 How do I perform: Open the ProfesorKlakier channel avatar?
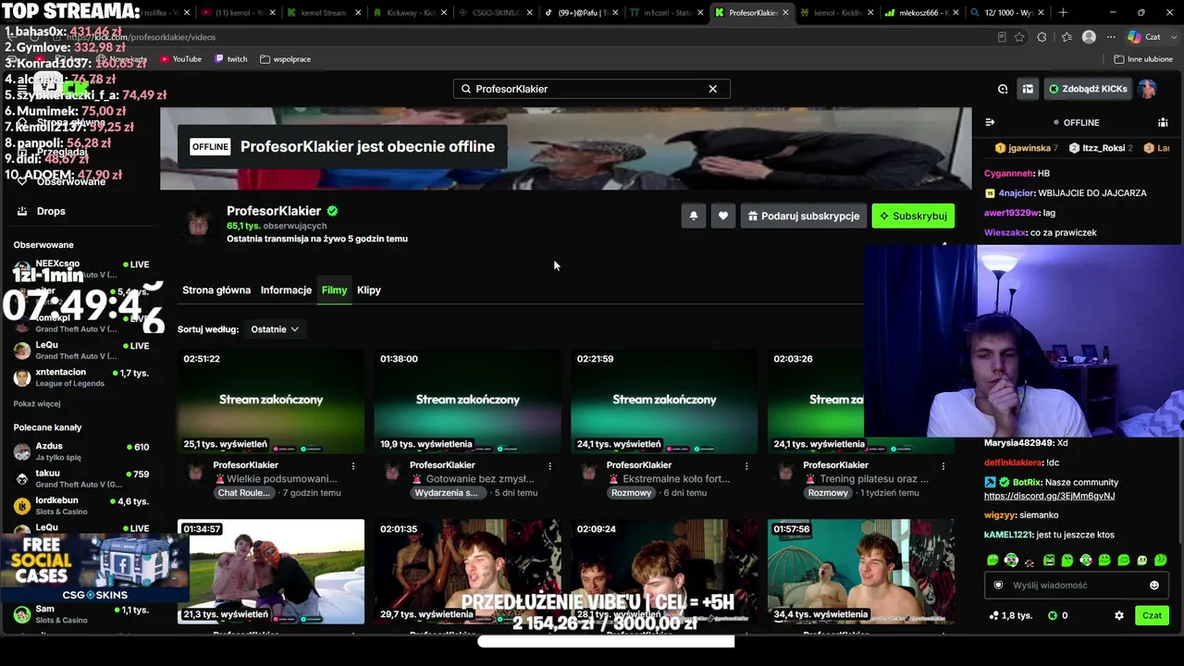point(199,222)
